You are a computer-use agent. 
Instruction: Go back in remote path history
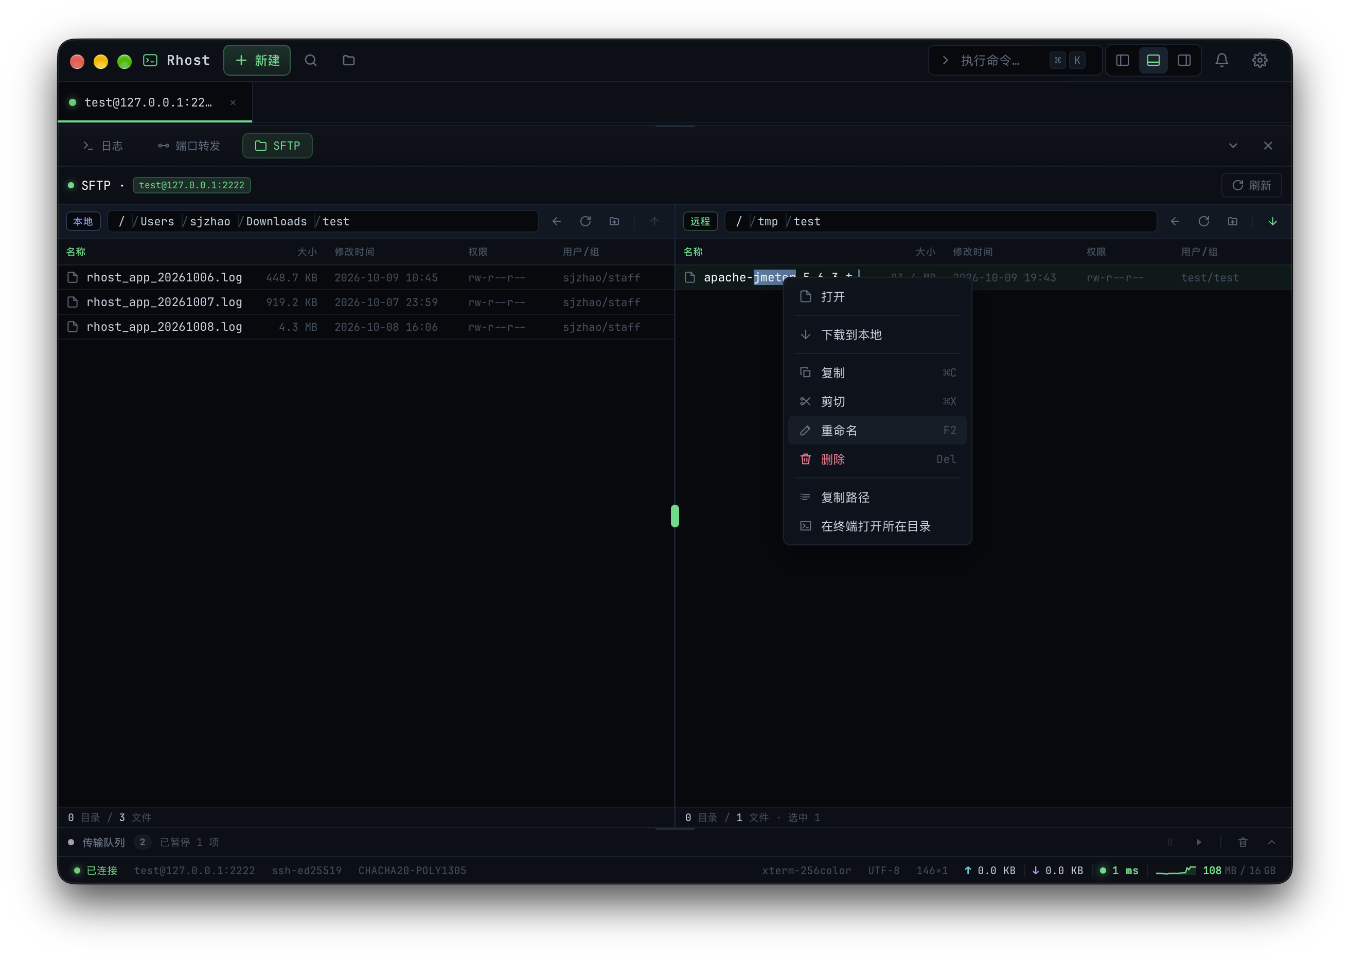click(1175, 221)
